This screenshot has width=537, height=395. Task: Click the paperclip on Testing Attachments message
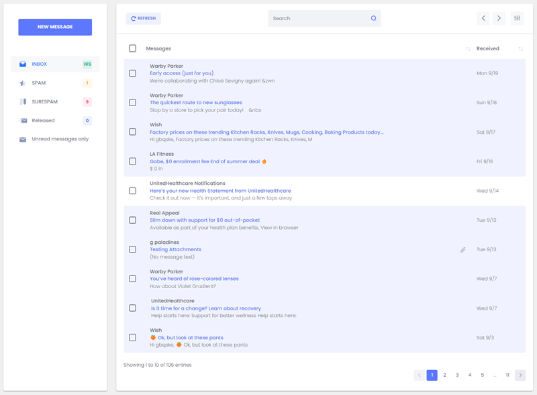click(462, 249)
